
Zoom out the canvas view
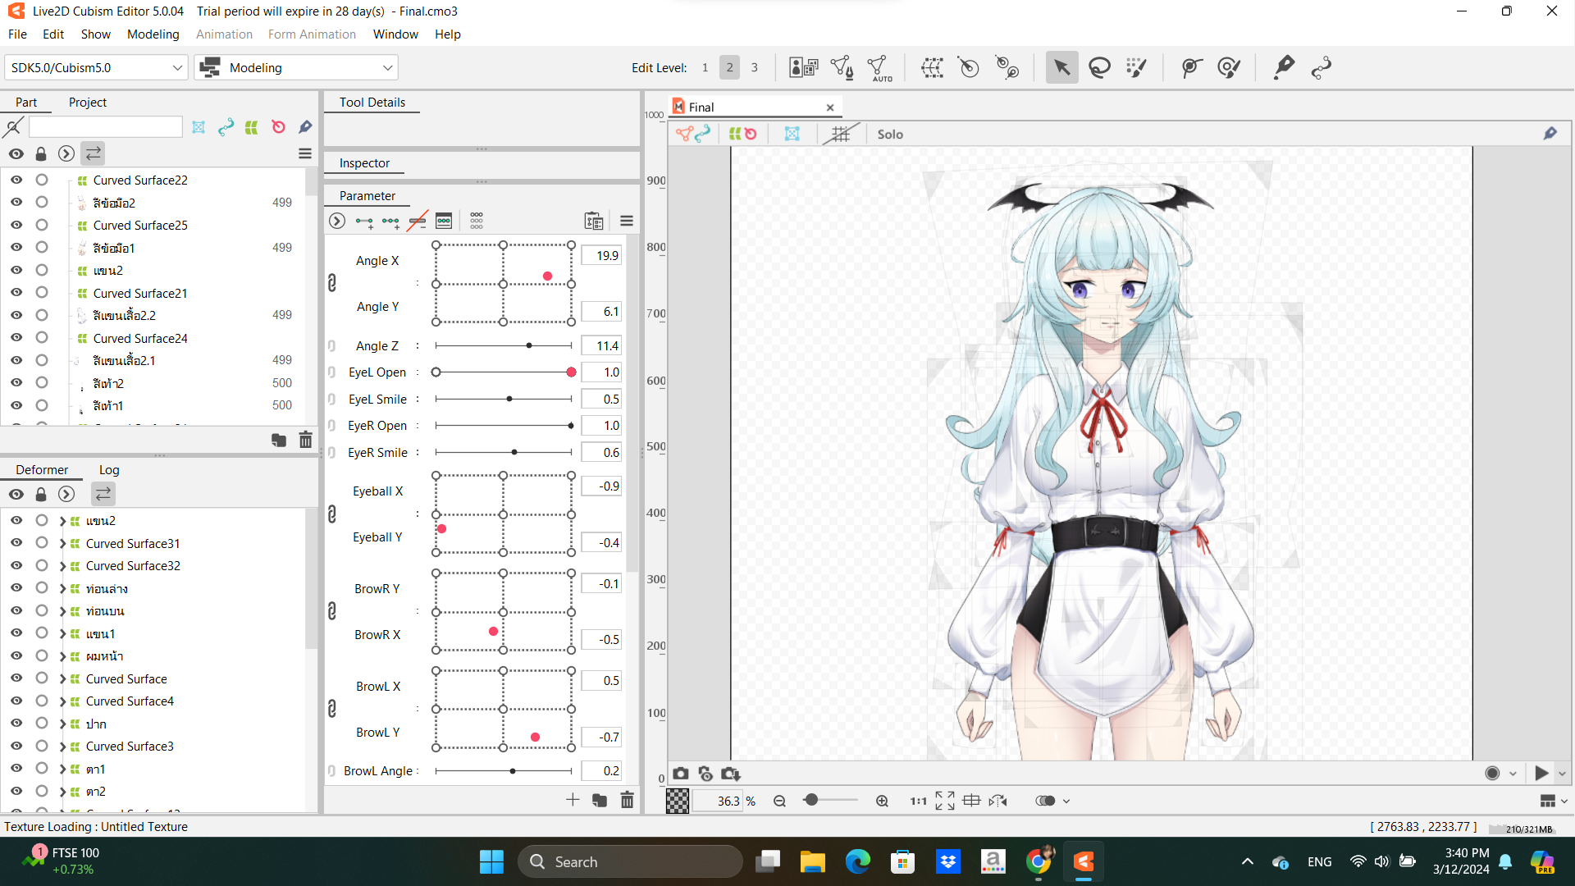(779, 801)
